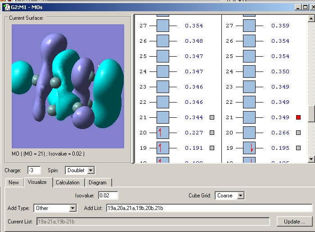Select occupied alpha orbital 19 box
Screen dimensions: 315x232
click(163, 148)
